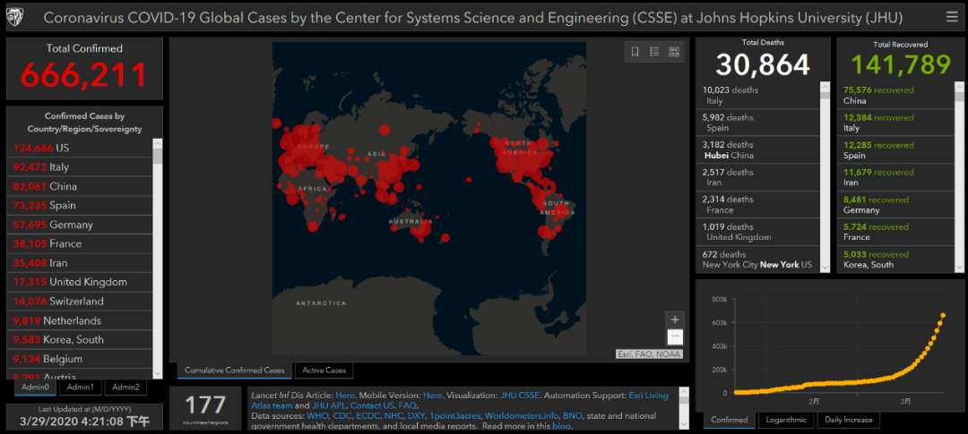Select Belgium row in confirmed list
This screenshot has width=968, height=434.
point(79,358)
